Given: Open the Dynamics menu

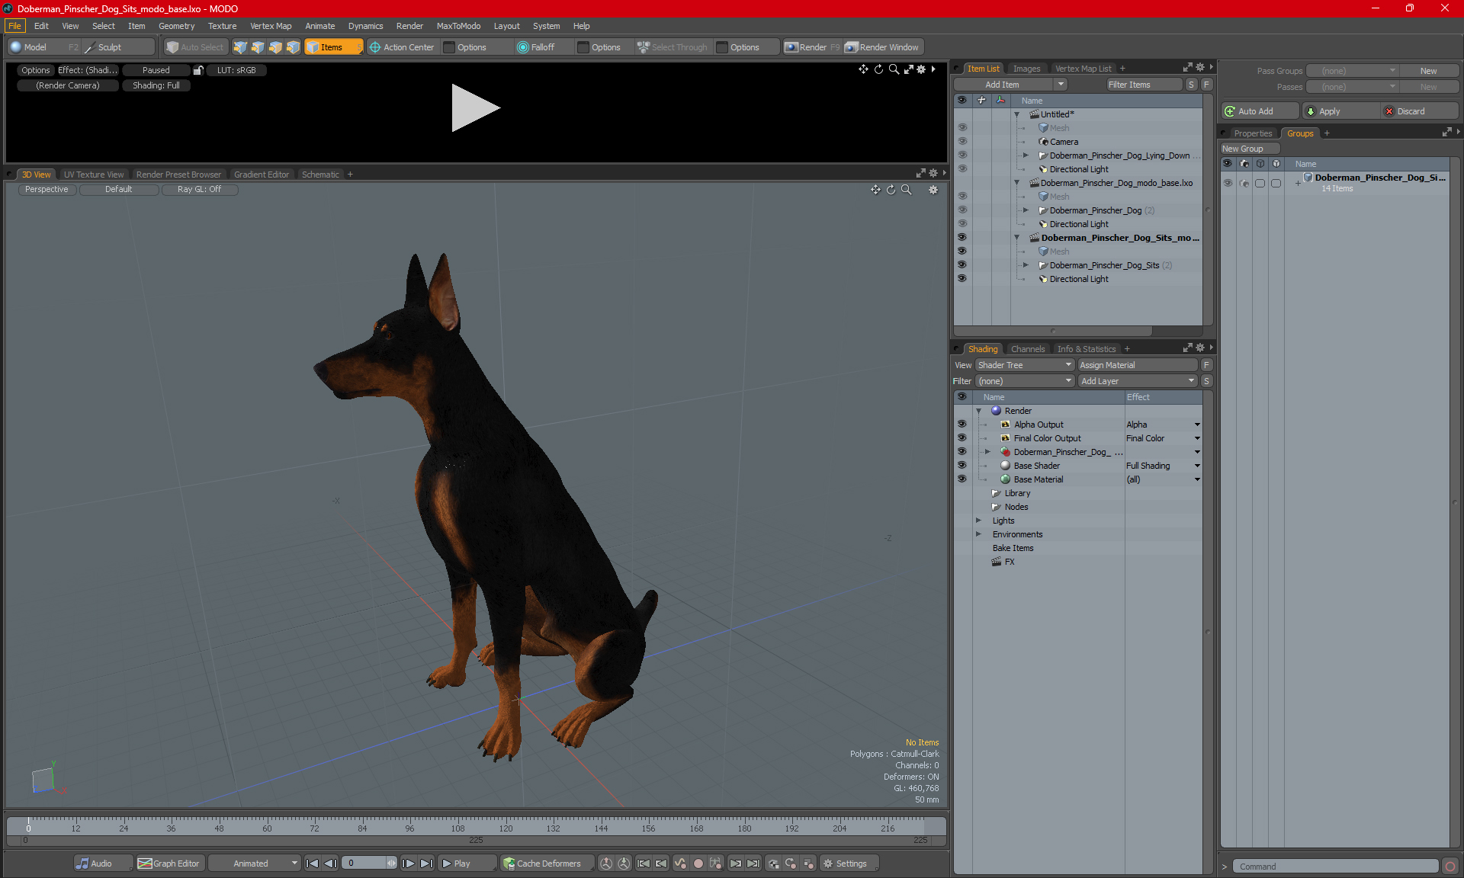Looking at the screenshot, I should point(365,26).
